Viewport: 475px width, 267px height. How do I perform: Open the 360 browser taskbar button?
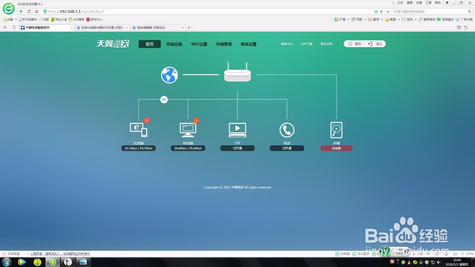[52, 262]
